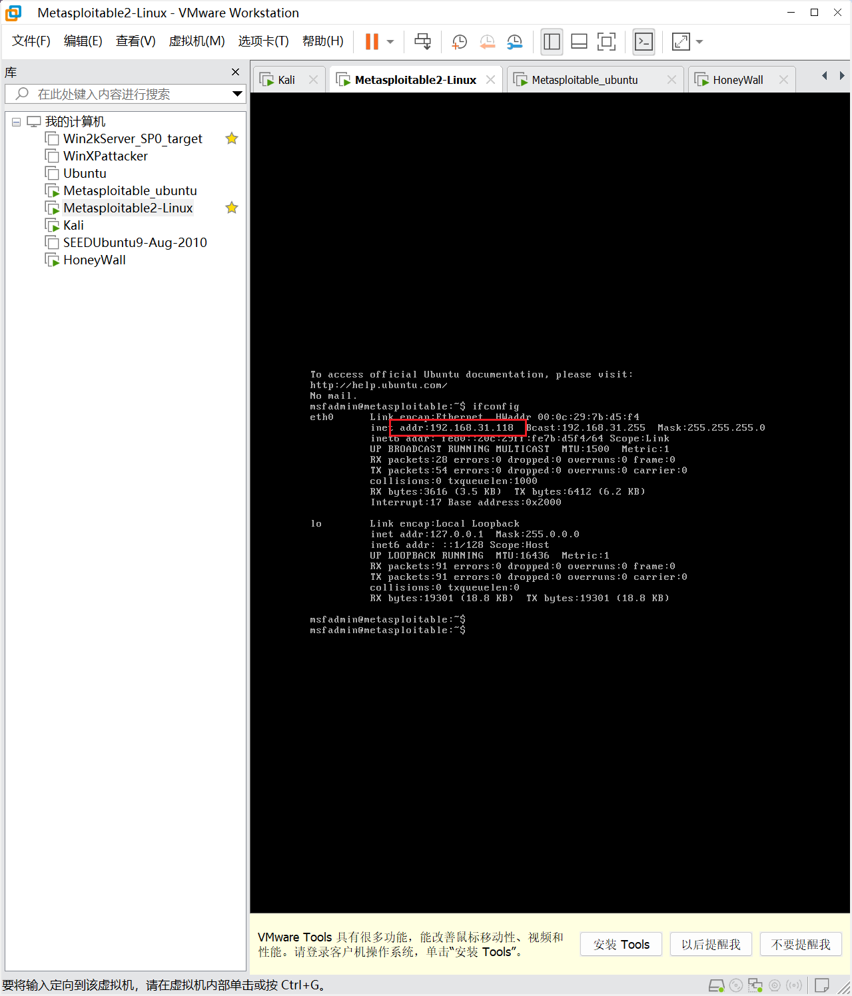Toggle the console view button
The height and width of the screenshot is (996, 852).
coord(643,41)
